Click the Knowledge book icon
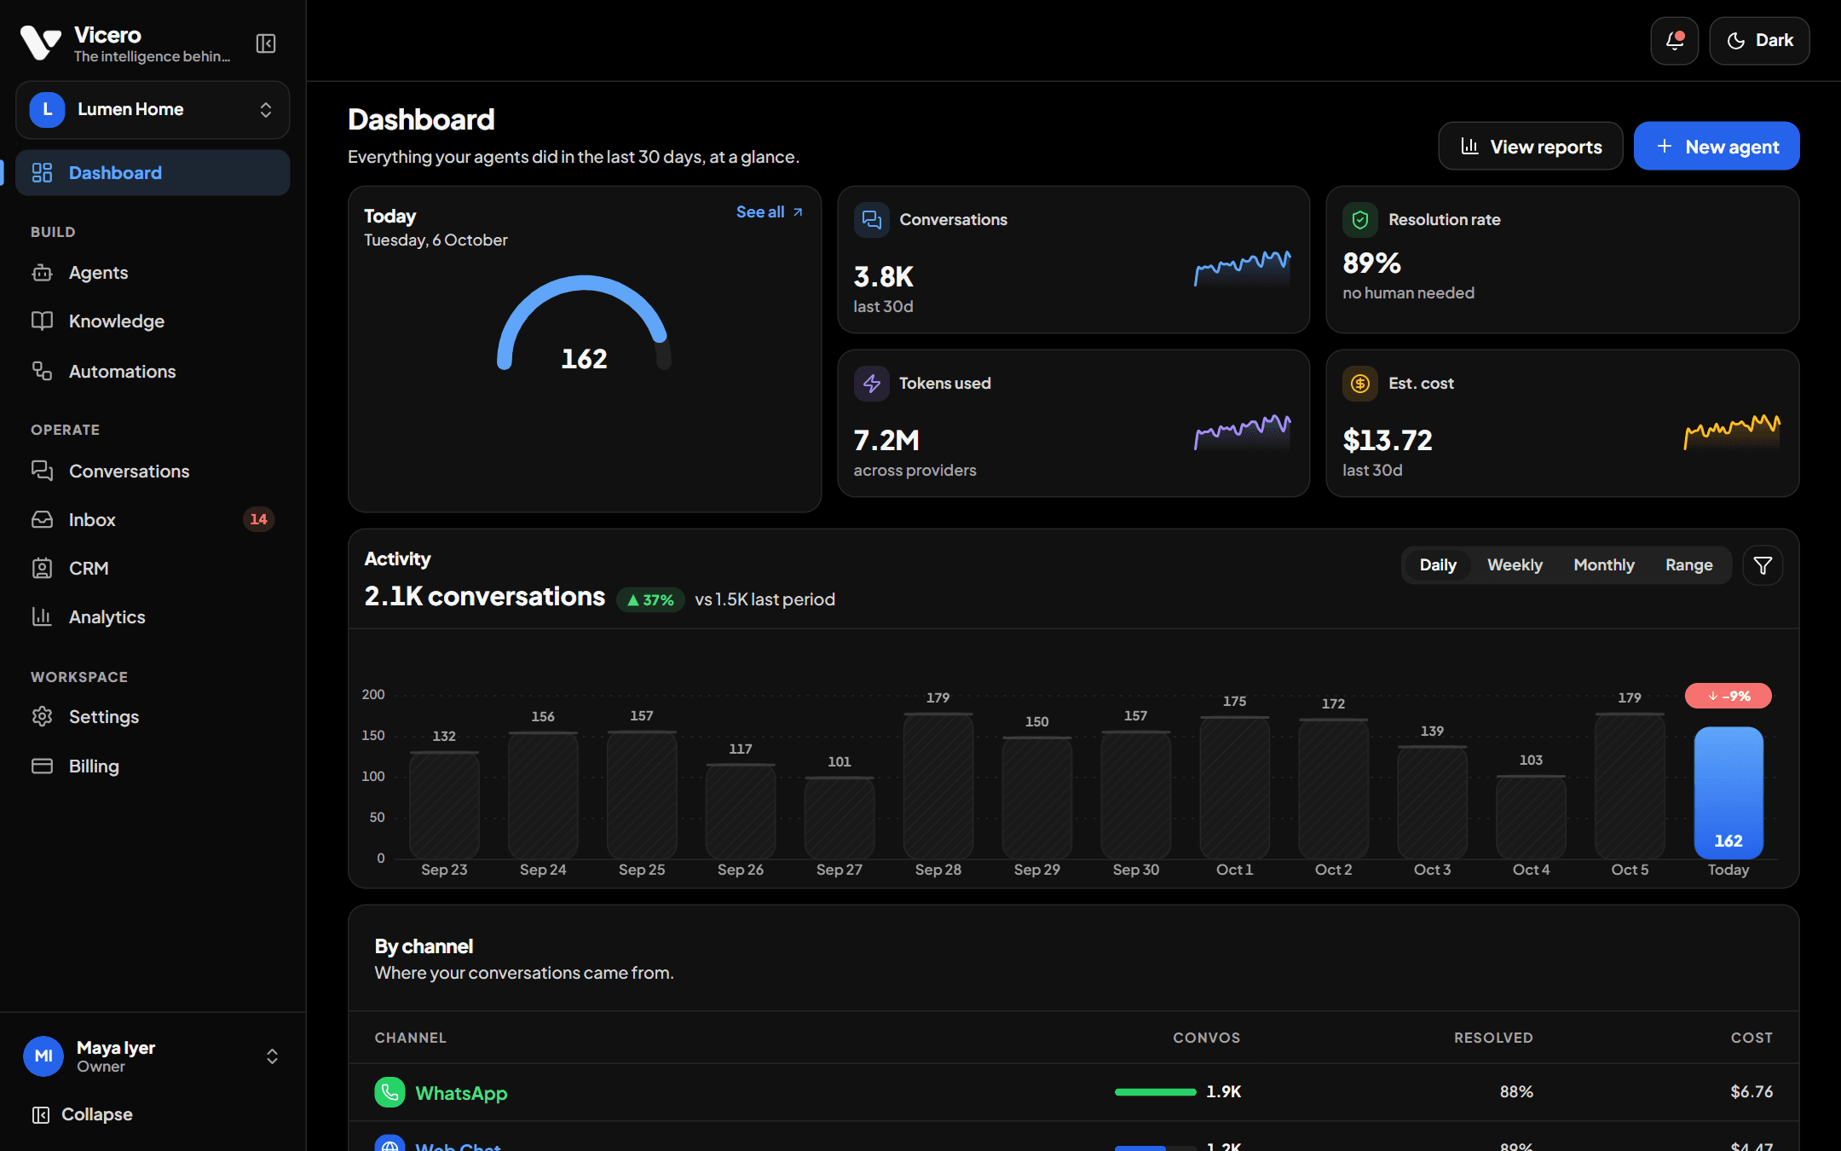1841x1151 pixels. pos(42,321)
